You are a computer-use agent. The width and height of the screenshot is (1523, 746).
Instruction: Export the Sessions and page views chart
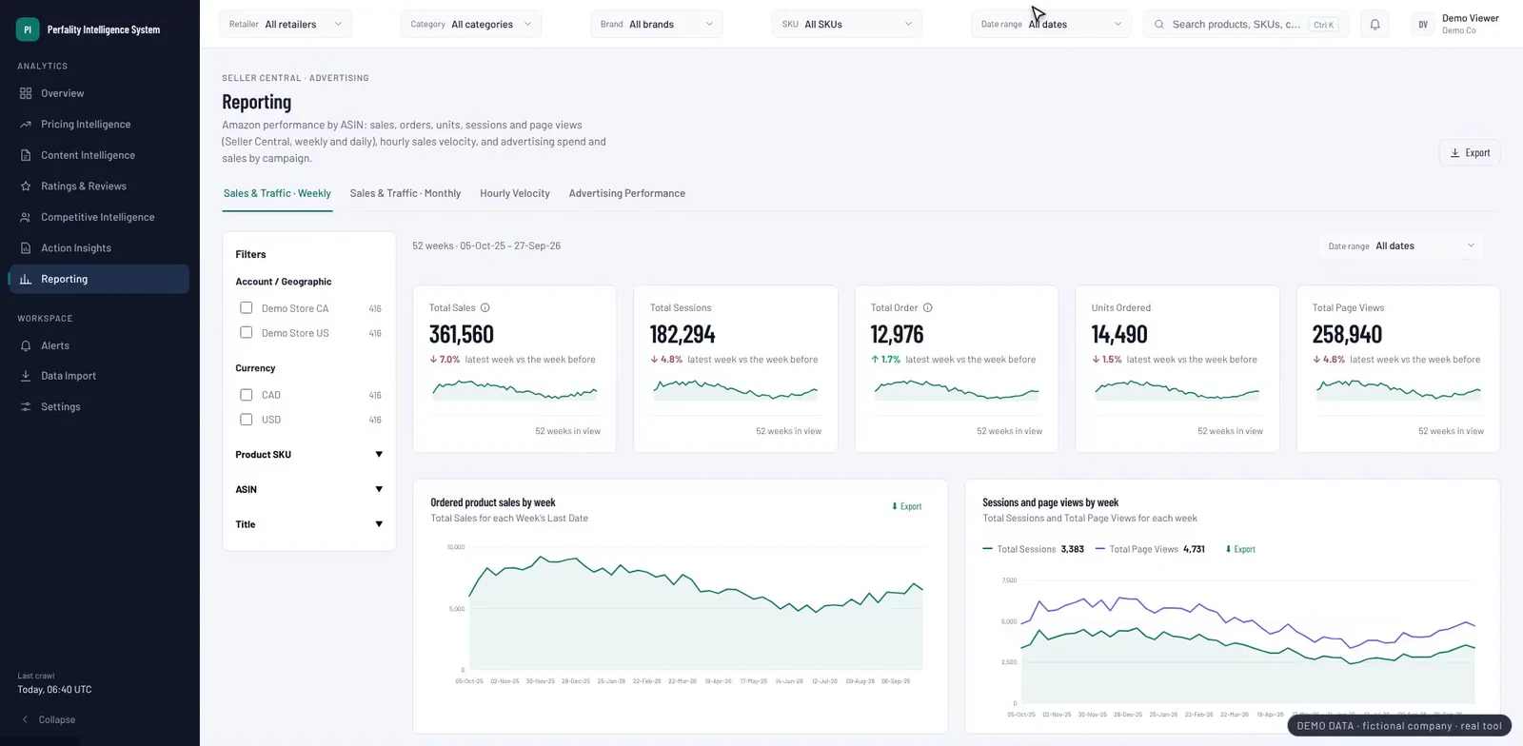pyautogui.click(x=1240, y=549)
